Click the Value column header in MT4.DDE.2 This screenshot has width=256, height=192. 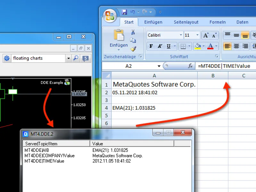pyautogui.click(x=132, y=143)
